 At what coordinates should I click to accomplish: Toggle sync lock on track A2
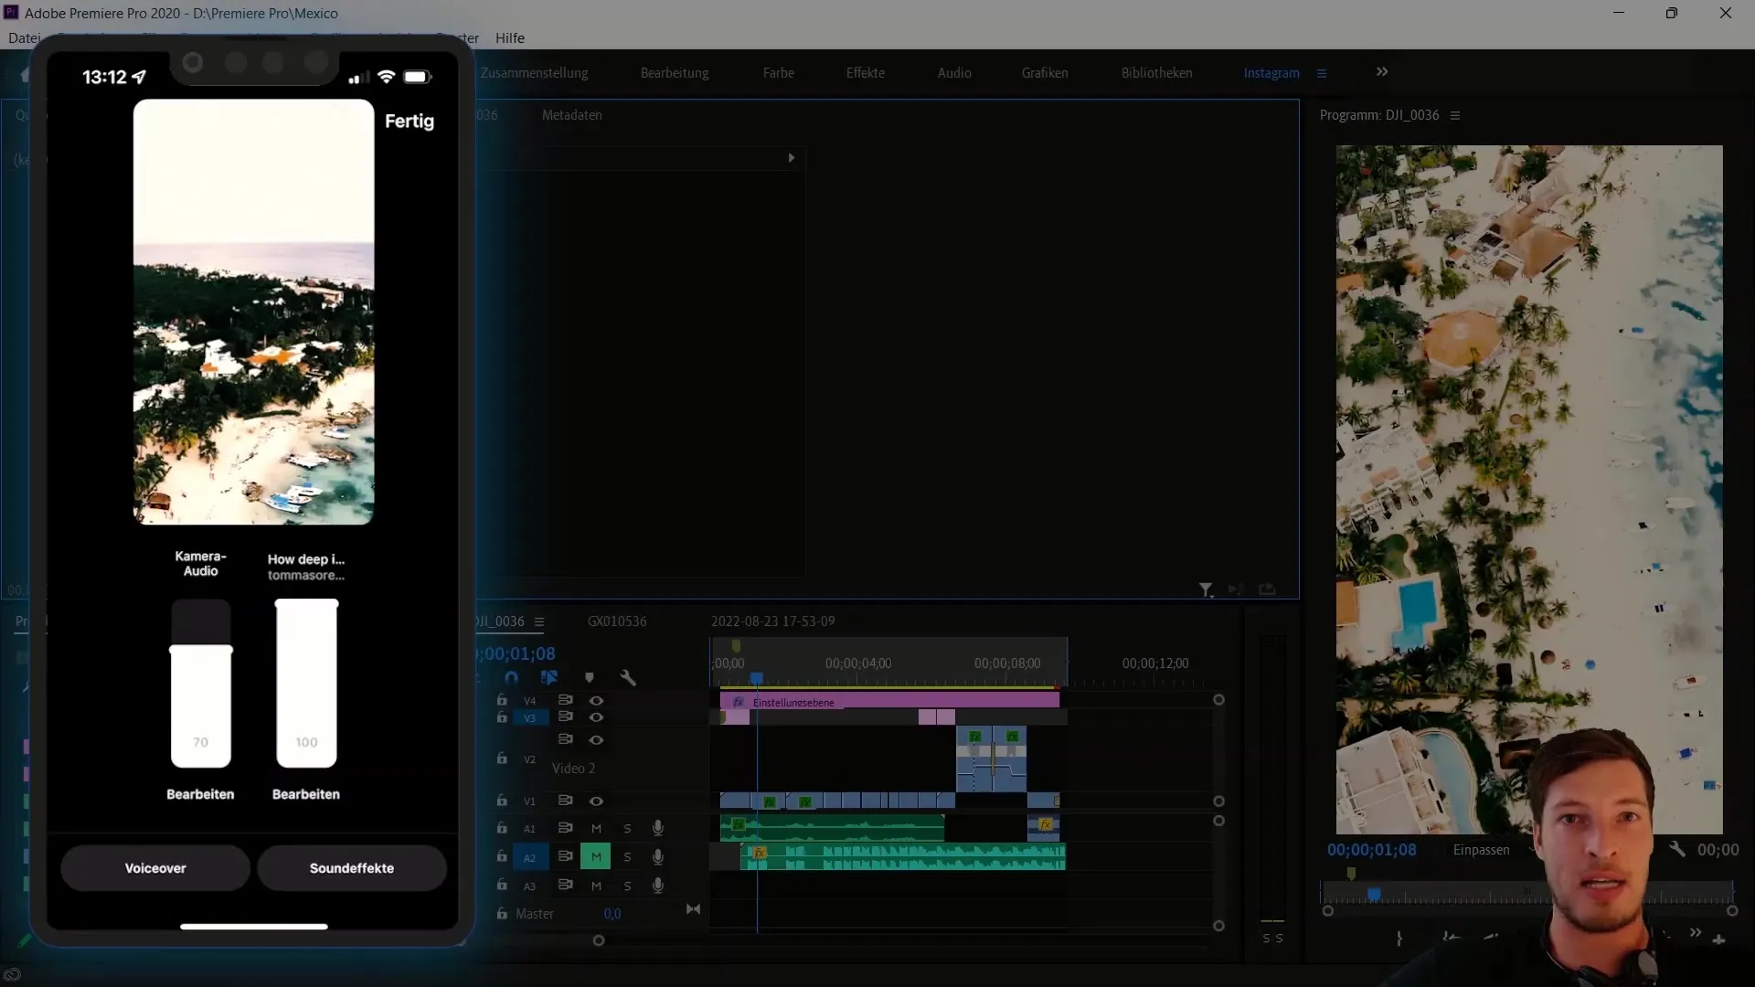tap(565, 856)
